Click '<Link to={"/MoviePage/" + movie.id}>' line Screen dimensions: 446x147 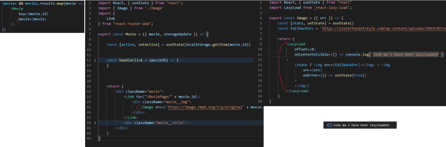(162, 97)
